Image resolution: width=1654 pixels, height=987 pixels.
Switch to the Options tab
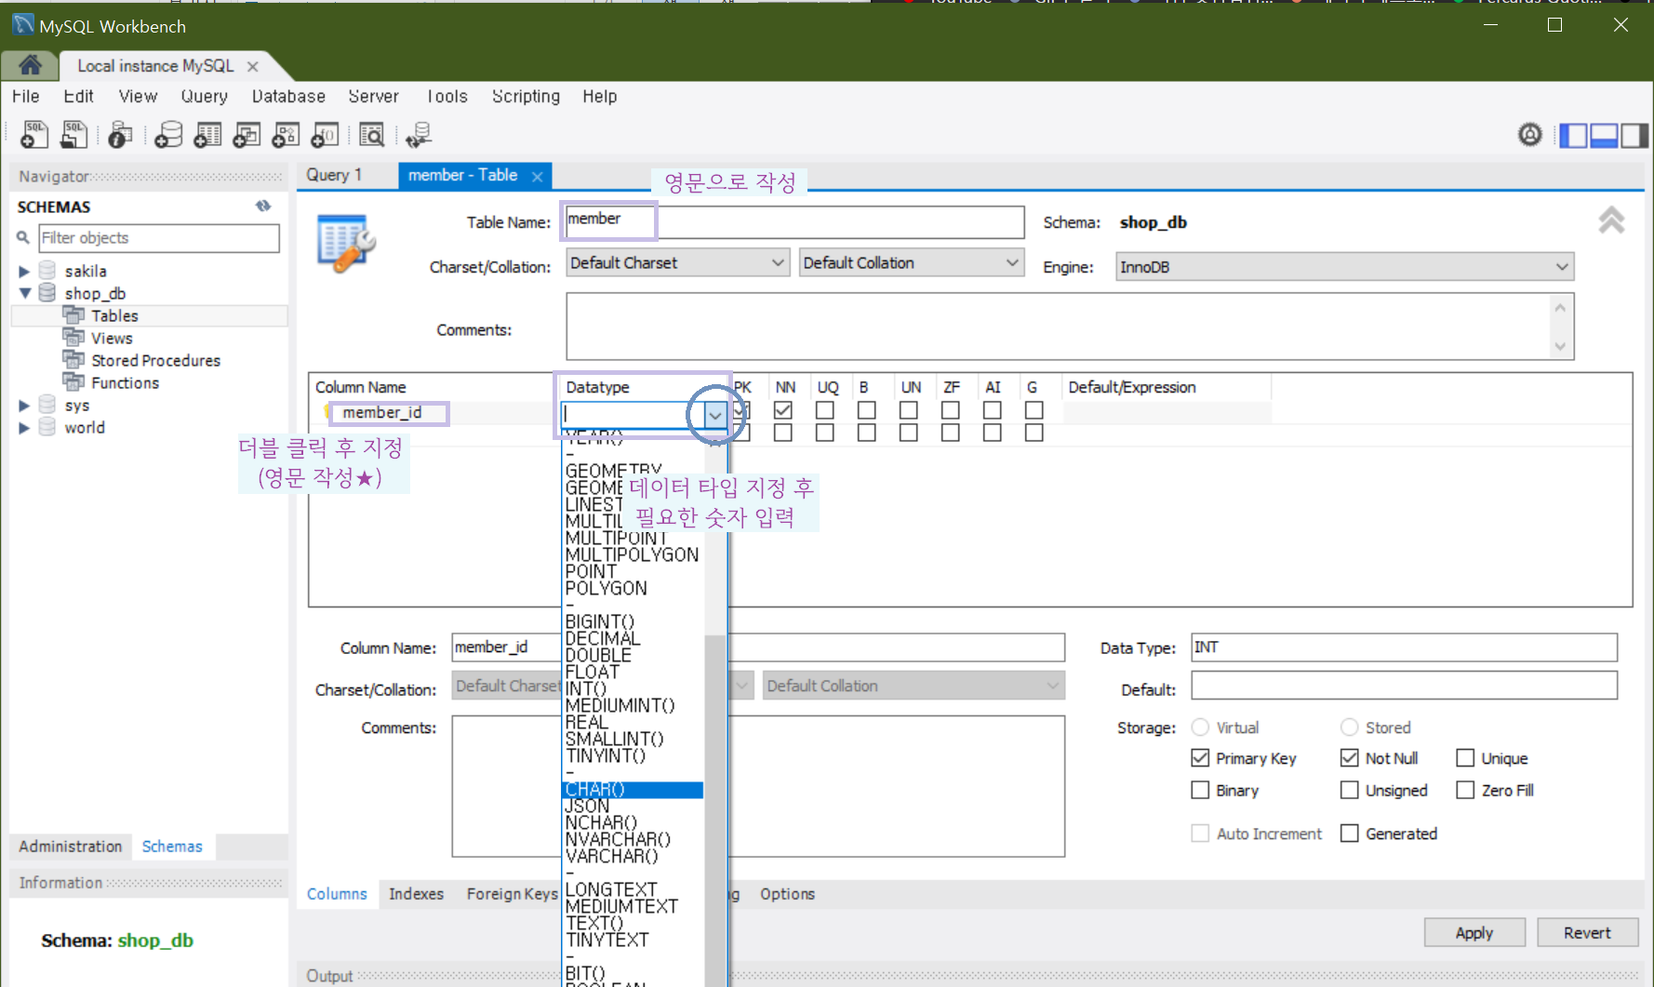tap(787, 894)
